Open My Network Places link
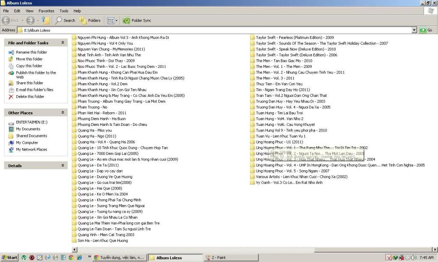 click(x=31, y=149)
